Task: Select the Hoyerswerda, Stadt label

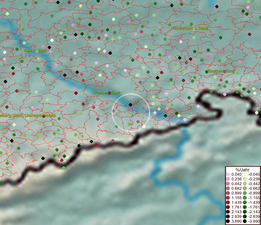Action: click(x=189, y=28)
